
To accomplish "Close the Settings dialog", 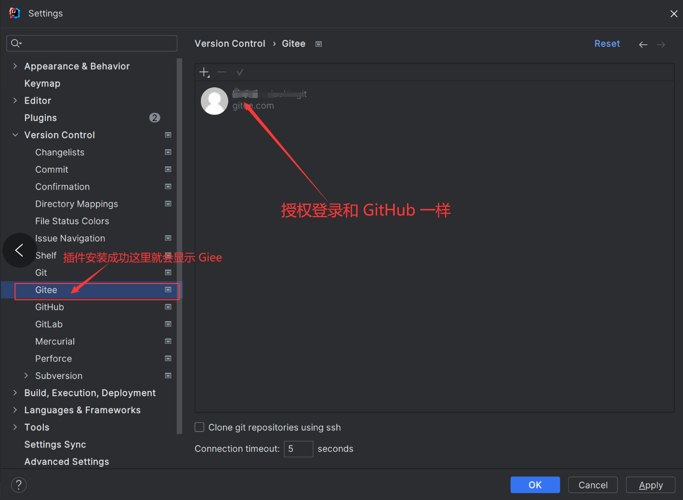I will point(674,14).
